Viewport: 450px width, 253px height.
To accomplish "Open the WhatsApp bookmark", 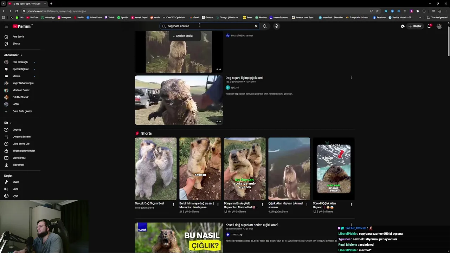I will click(x=48, y=18).
